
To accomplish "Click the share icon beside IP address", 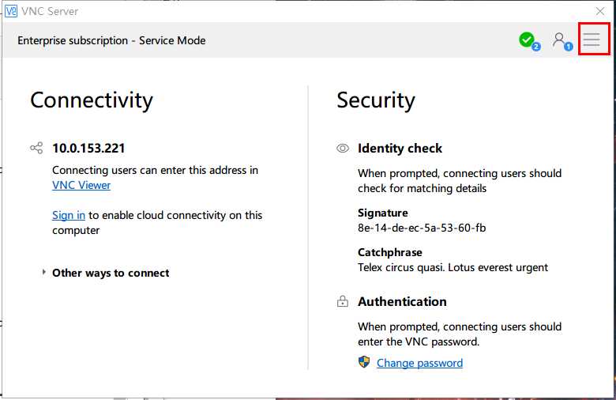I will (36, 148).
